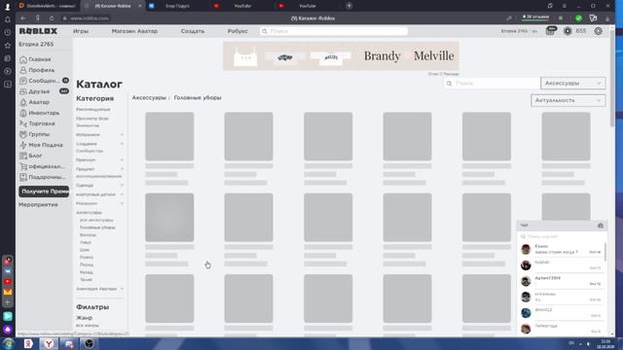Select Лицо accessory subcategory

coord(86,242)
